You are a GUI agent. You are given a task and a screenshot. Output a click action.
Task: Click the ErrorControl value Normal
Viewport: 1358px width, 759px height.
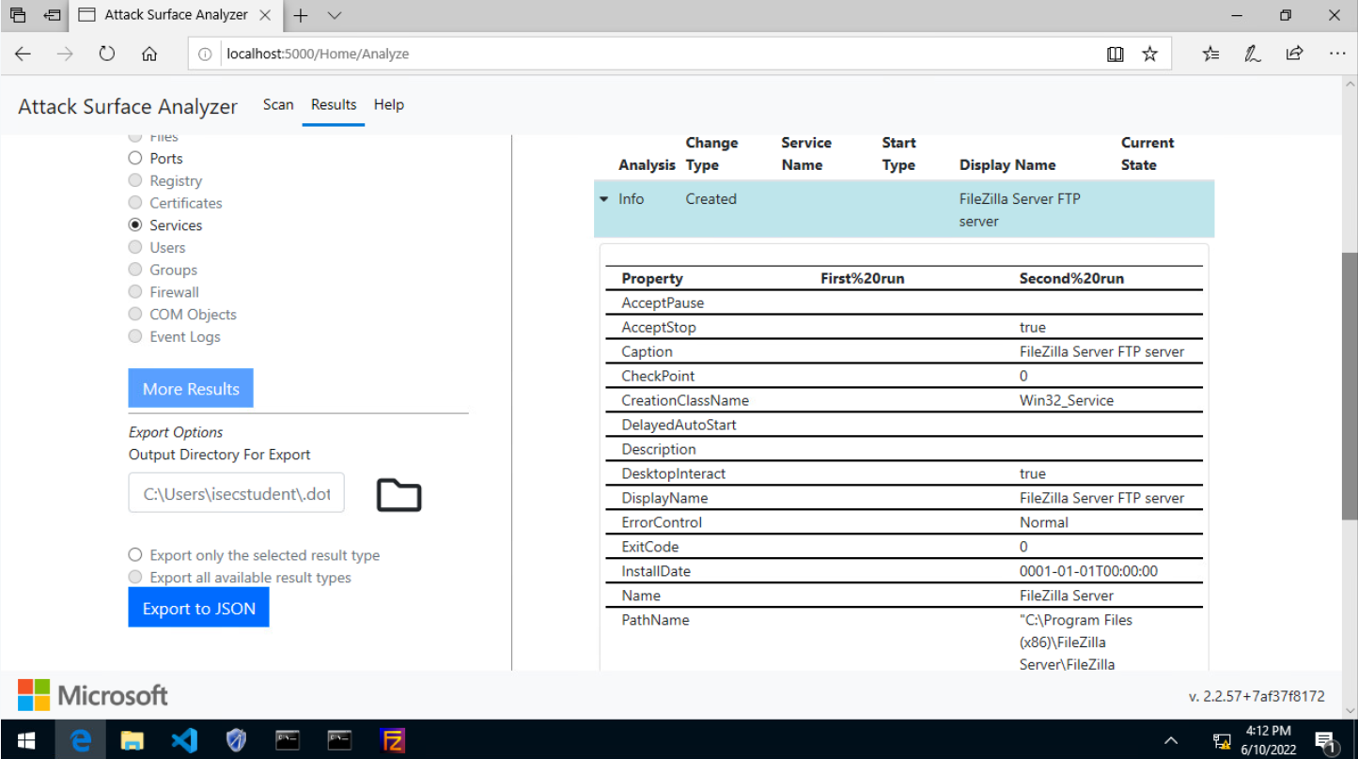pyautogui.click(x=1044, y=522)
